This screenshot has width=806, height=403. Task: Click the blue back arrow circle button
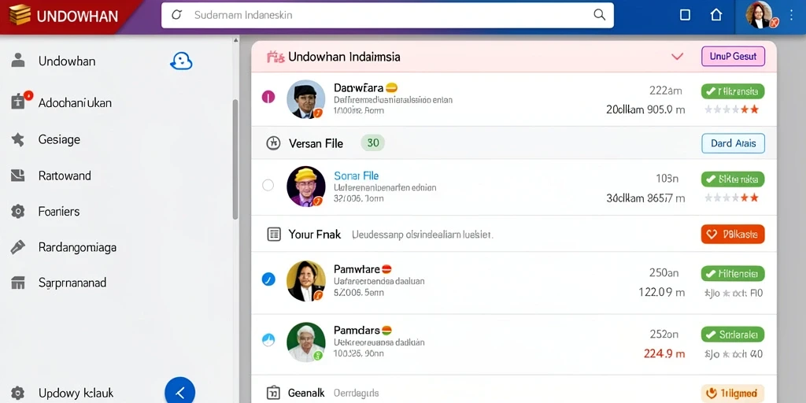[x=180, y=392]
